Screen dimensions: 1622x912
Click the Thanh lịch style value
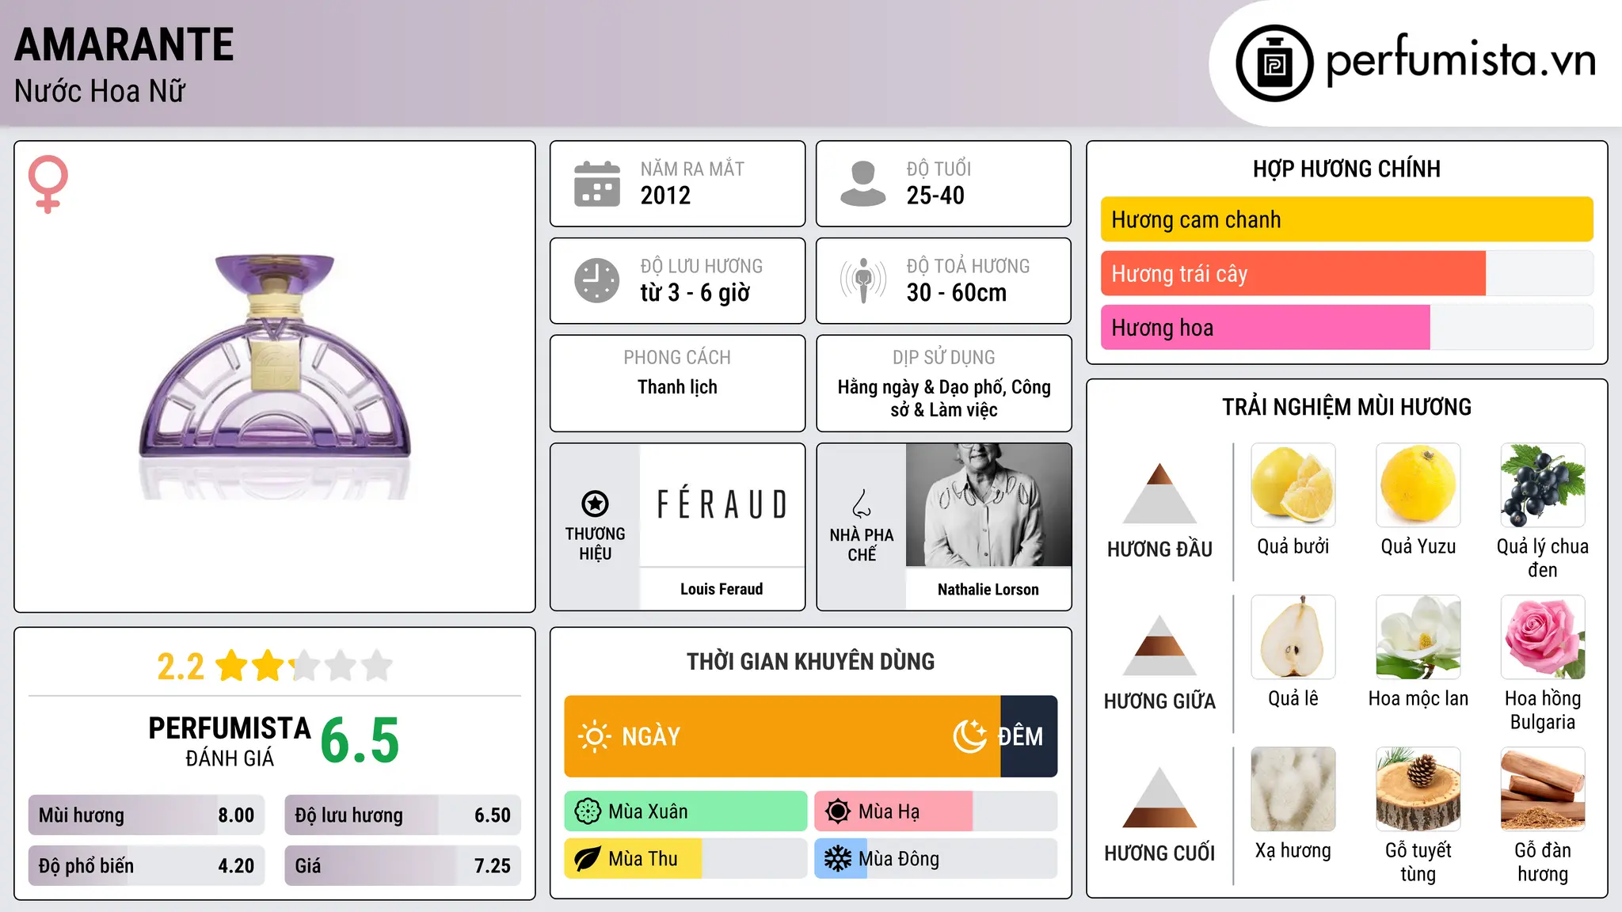pos(677,387)
